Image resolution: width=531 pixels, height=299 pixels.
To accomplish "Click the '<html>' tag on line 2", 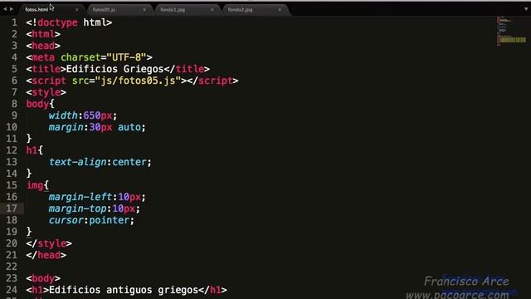I will point(43,34).
